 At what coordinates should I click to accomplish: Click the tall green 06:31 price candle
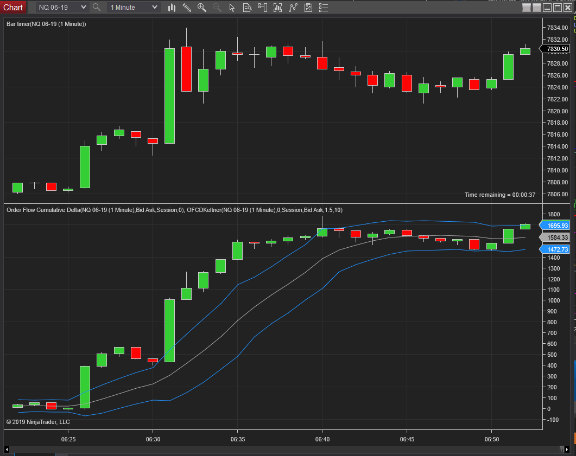tap(169, 96)
